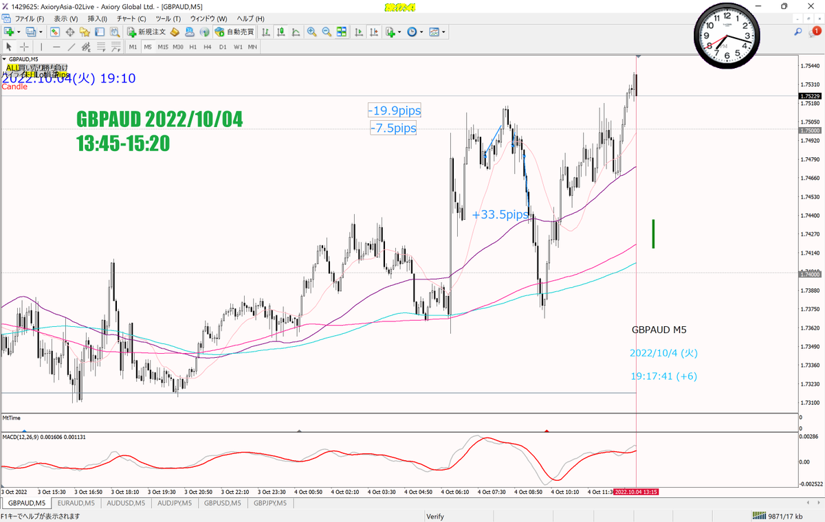Expand the templates dropdown arrow
The image size is (825, 522).
pos(443,32)
